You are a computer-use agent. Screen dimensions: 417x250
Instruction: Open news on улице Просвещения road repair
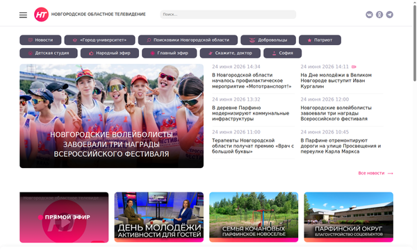pyautogui.click(x=341, y=146)
